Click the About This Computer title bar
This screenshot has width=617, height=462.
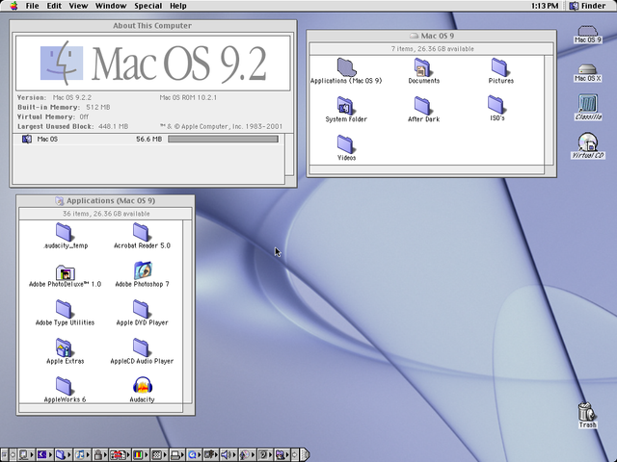click(152, 26)
